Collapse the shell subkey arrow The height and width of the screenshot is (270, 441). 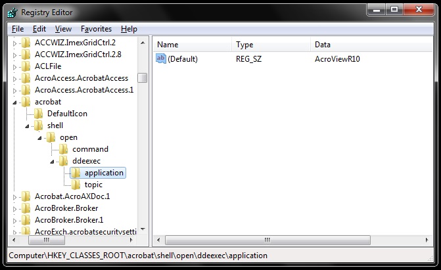tap(28, 126)
